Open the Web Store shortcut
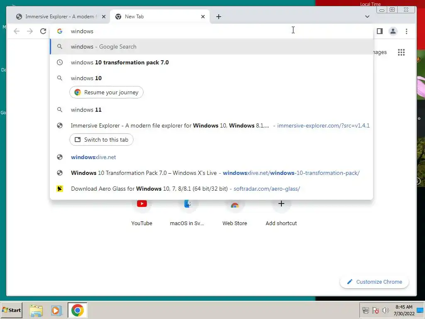The width and height of the screenshot is (425, 319). click(235, 213)
